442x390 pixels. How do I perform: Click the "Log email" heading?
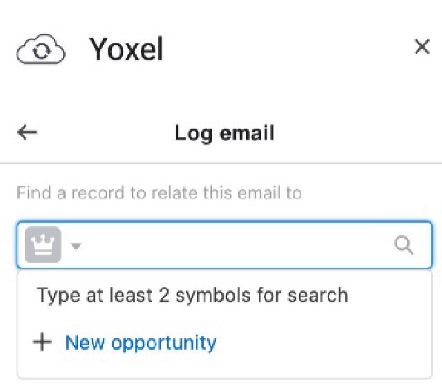click(224, 133)
